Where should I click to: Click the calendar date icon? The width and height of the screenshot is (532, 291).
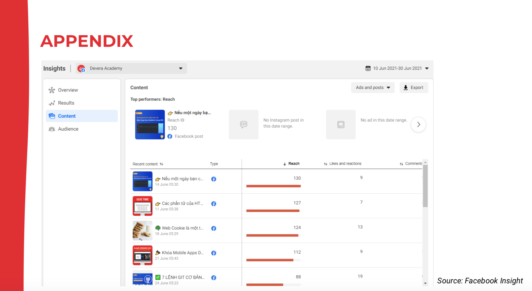[x=368, y=69]
